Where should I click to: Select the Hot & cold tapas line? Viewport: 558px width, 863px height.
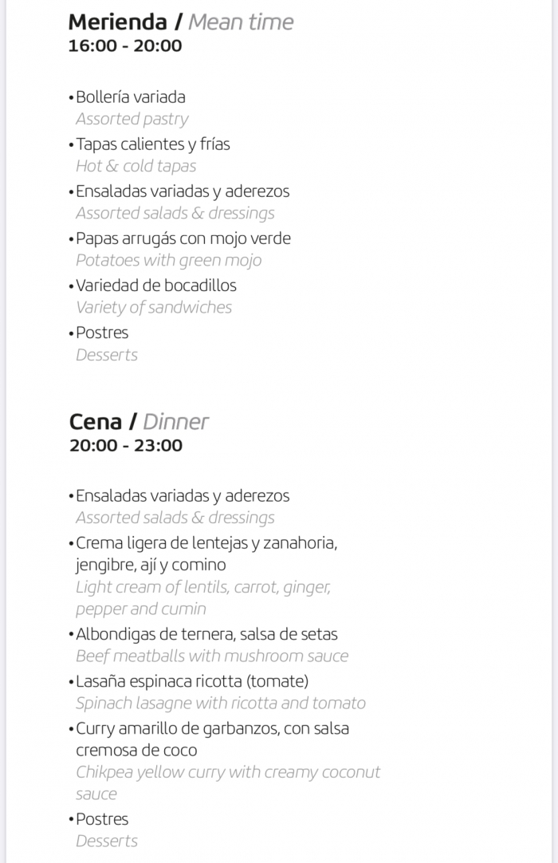click(x=136, y=166)
